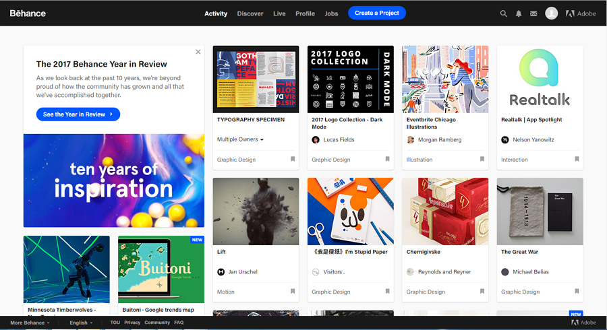This screenshot has width=607, height=330.
Task: Open the search magnifier icon
Action: pos(503,13)
